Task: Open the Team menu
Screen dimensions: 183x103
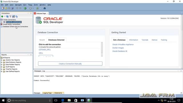Action: point(30,5)
